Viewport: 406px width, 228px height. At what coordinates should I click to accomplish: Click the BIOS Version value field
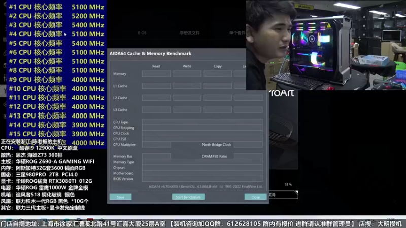(202, 179)
